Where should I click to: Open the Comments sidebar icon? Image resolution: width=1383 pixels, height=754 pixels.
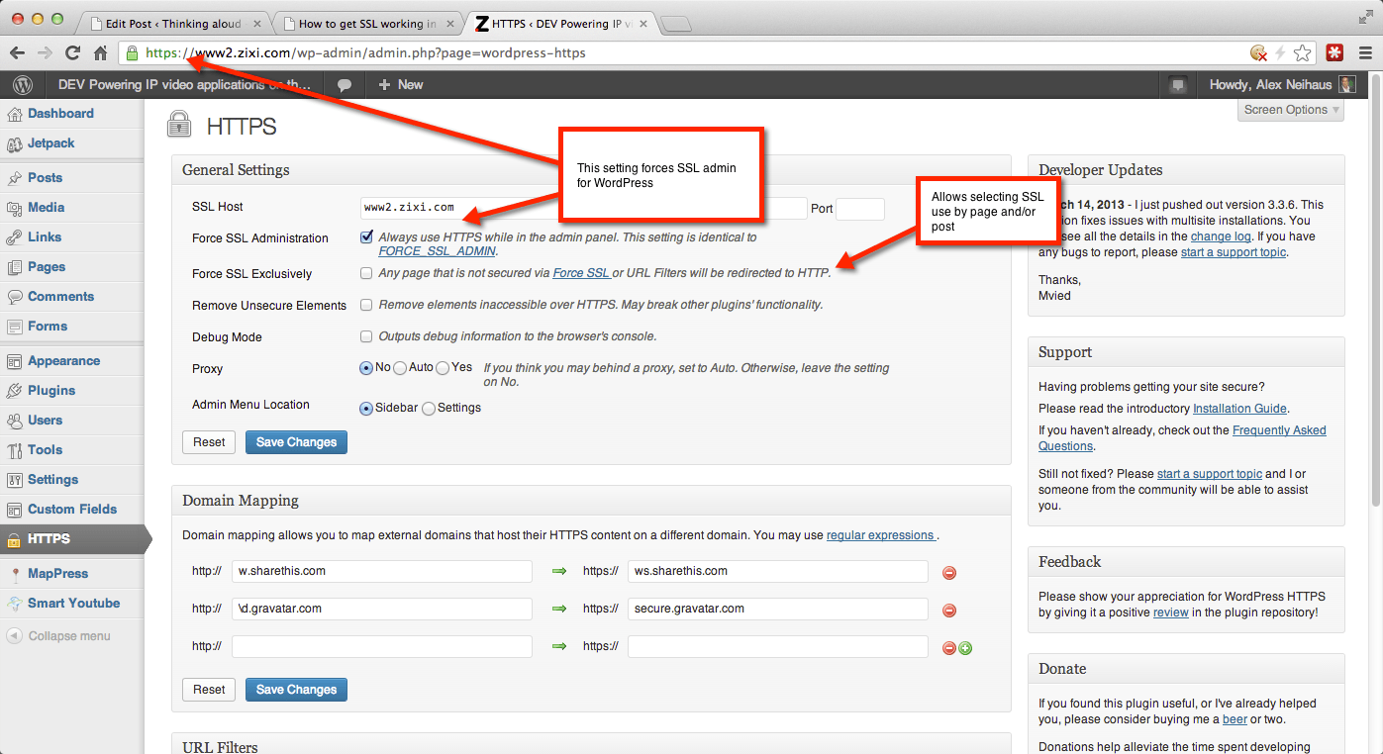[x=14, y=297]
